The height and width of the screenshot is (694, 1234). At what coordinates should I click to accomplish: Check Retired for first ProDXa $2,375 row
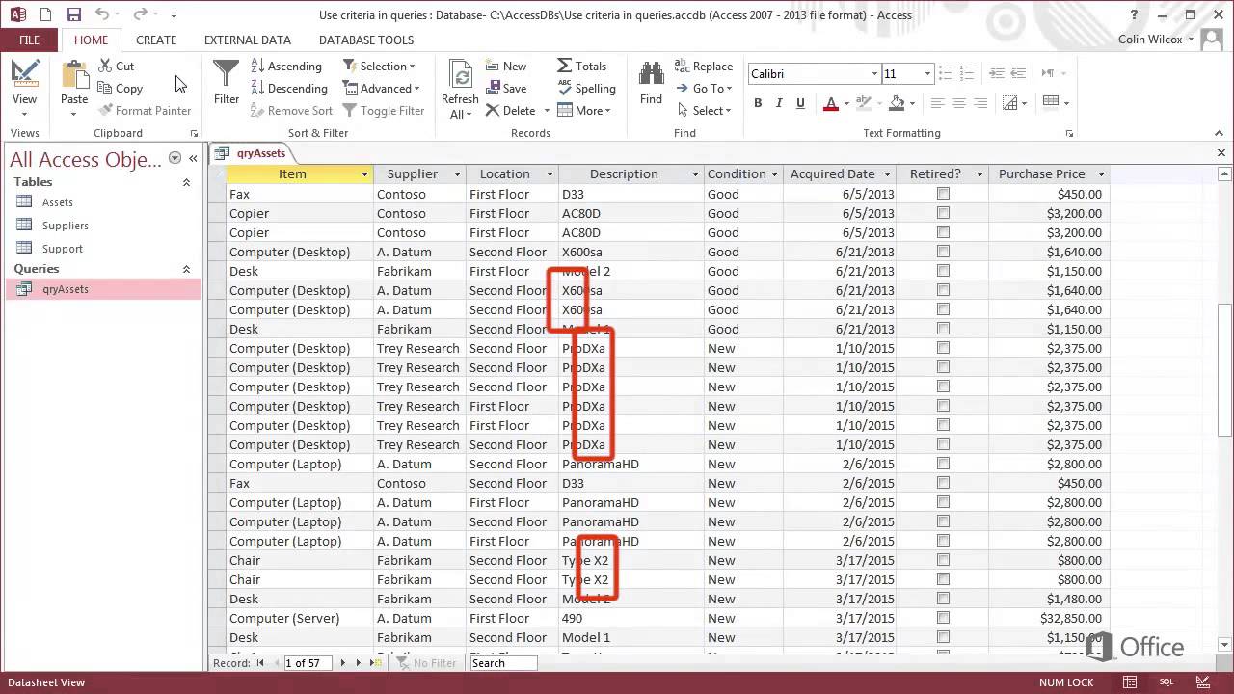pyautogui.click(x=943, y=348)
